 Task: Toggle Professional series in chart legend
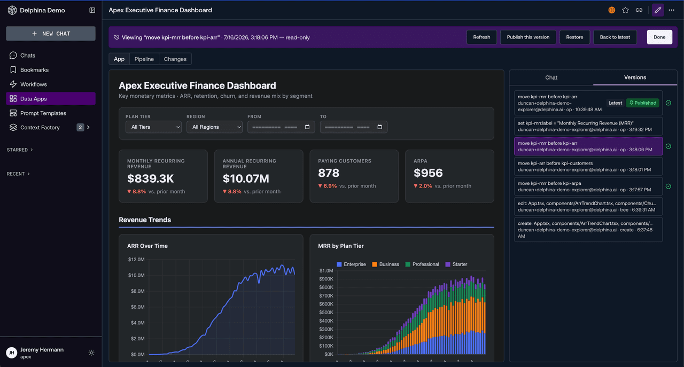[422, 264]
